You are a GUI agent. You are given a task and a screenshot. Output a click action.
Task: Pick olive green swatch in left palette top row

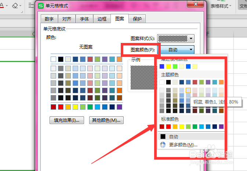tap(98, 59)
